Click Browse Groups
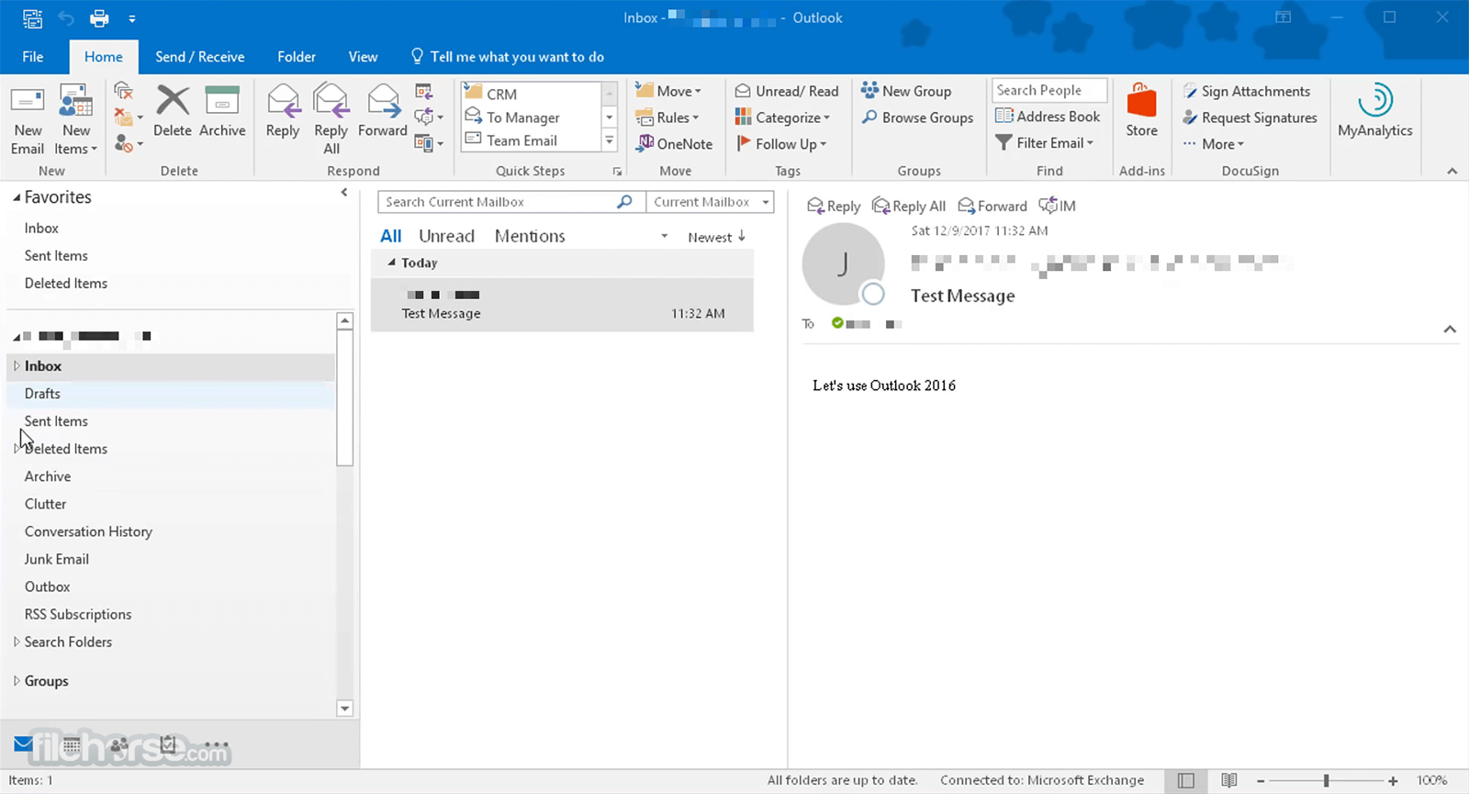The image size is (1469, 794). pos(917,117)
